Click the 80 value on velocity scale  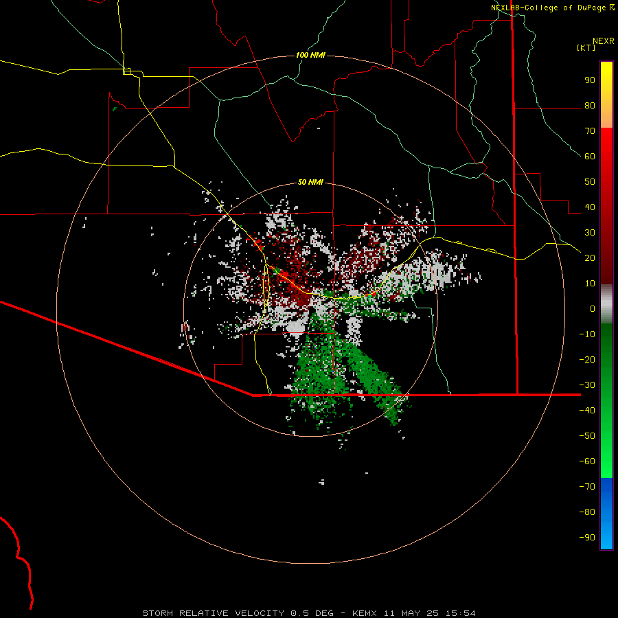coord(590,105)
